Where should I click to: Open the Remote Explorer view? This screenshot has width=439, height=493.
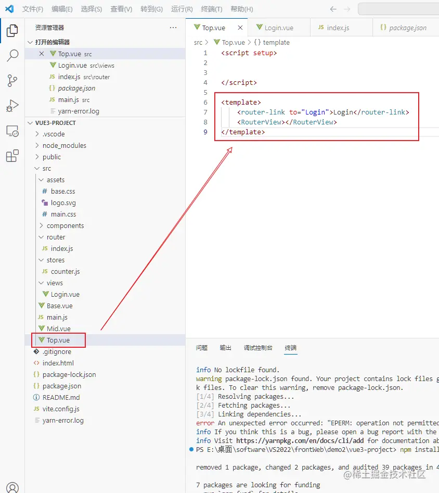point(12,131)
